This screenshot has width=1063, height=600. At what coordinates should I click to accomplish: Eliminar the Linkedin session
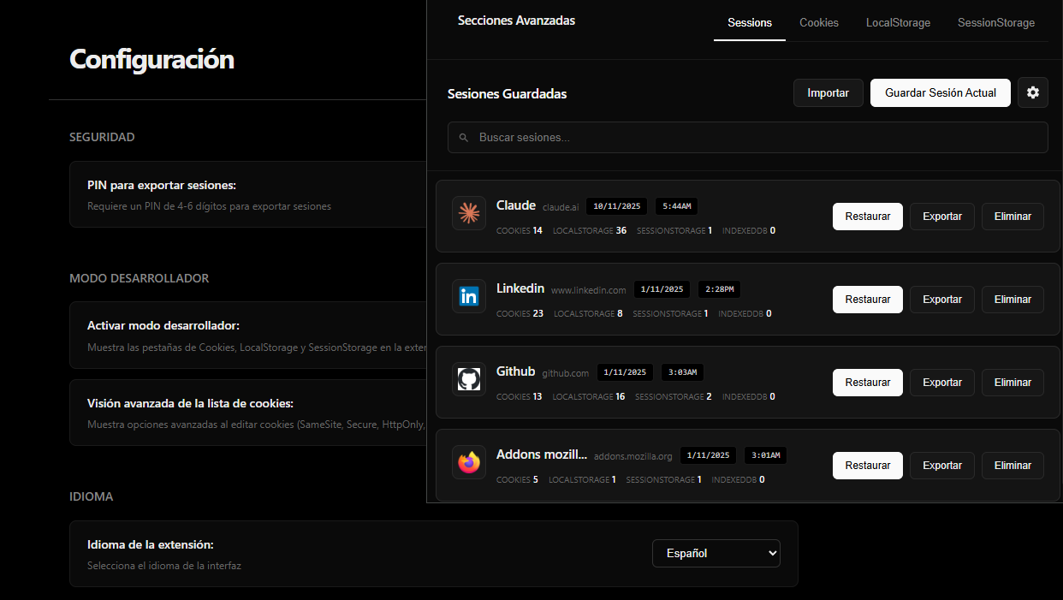pos(1013,299)
